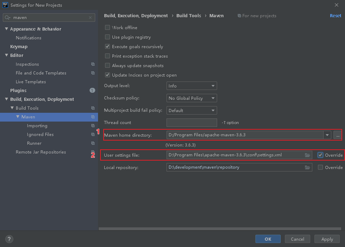This screenshot has height=247, width=345.
Task: Open the help question mark button
Action: tap(9, 239)
